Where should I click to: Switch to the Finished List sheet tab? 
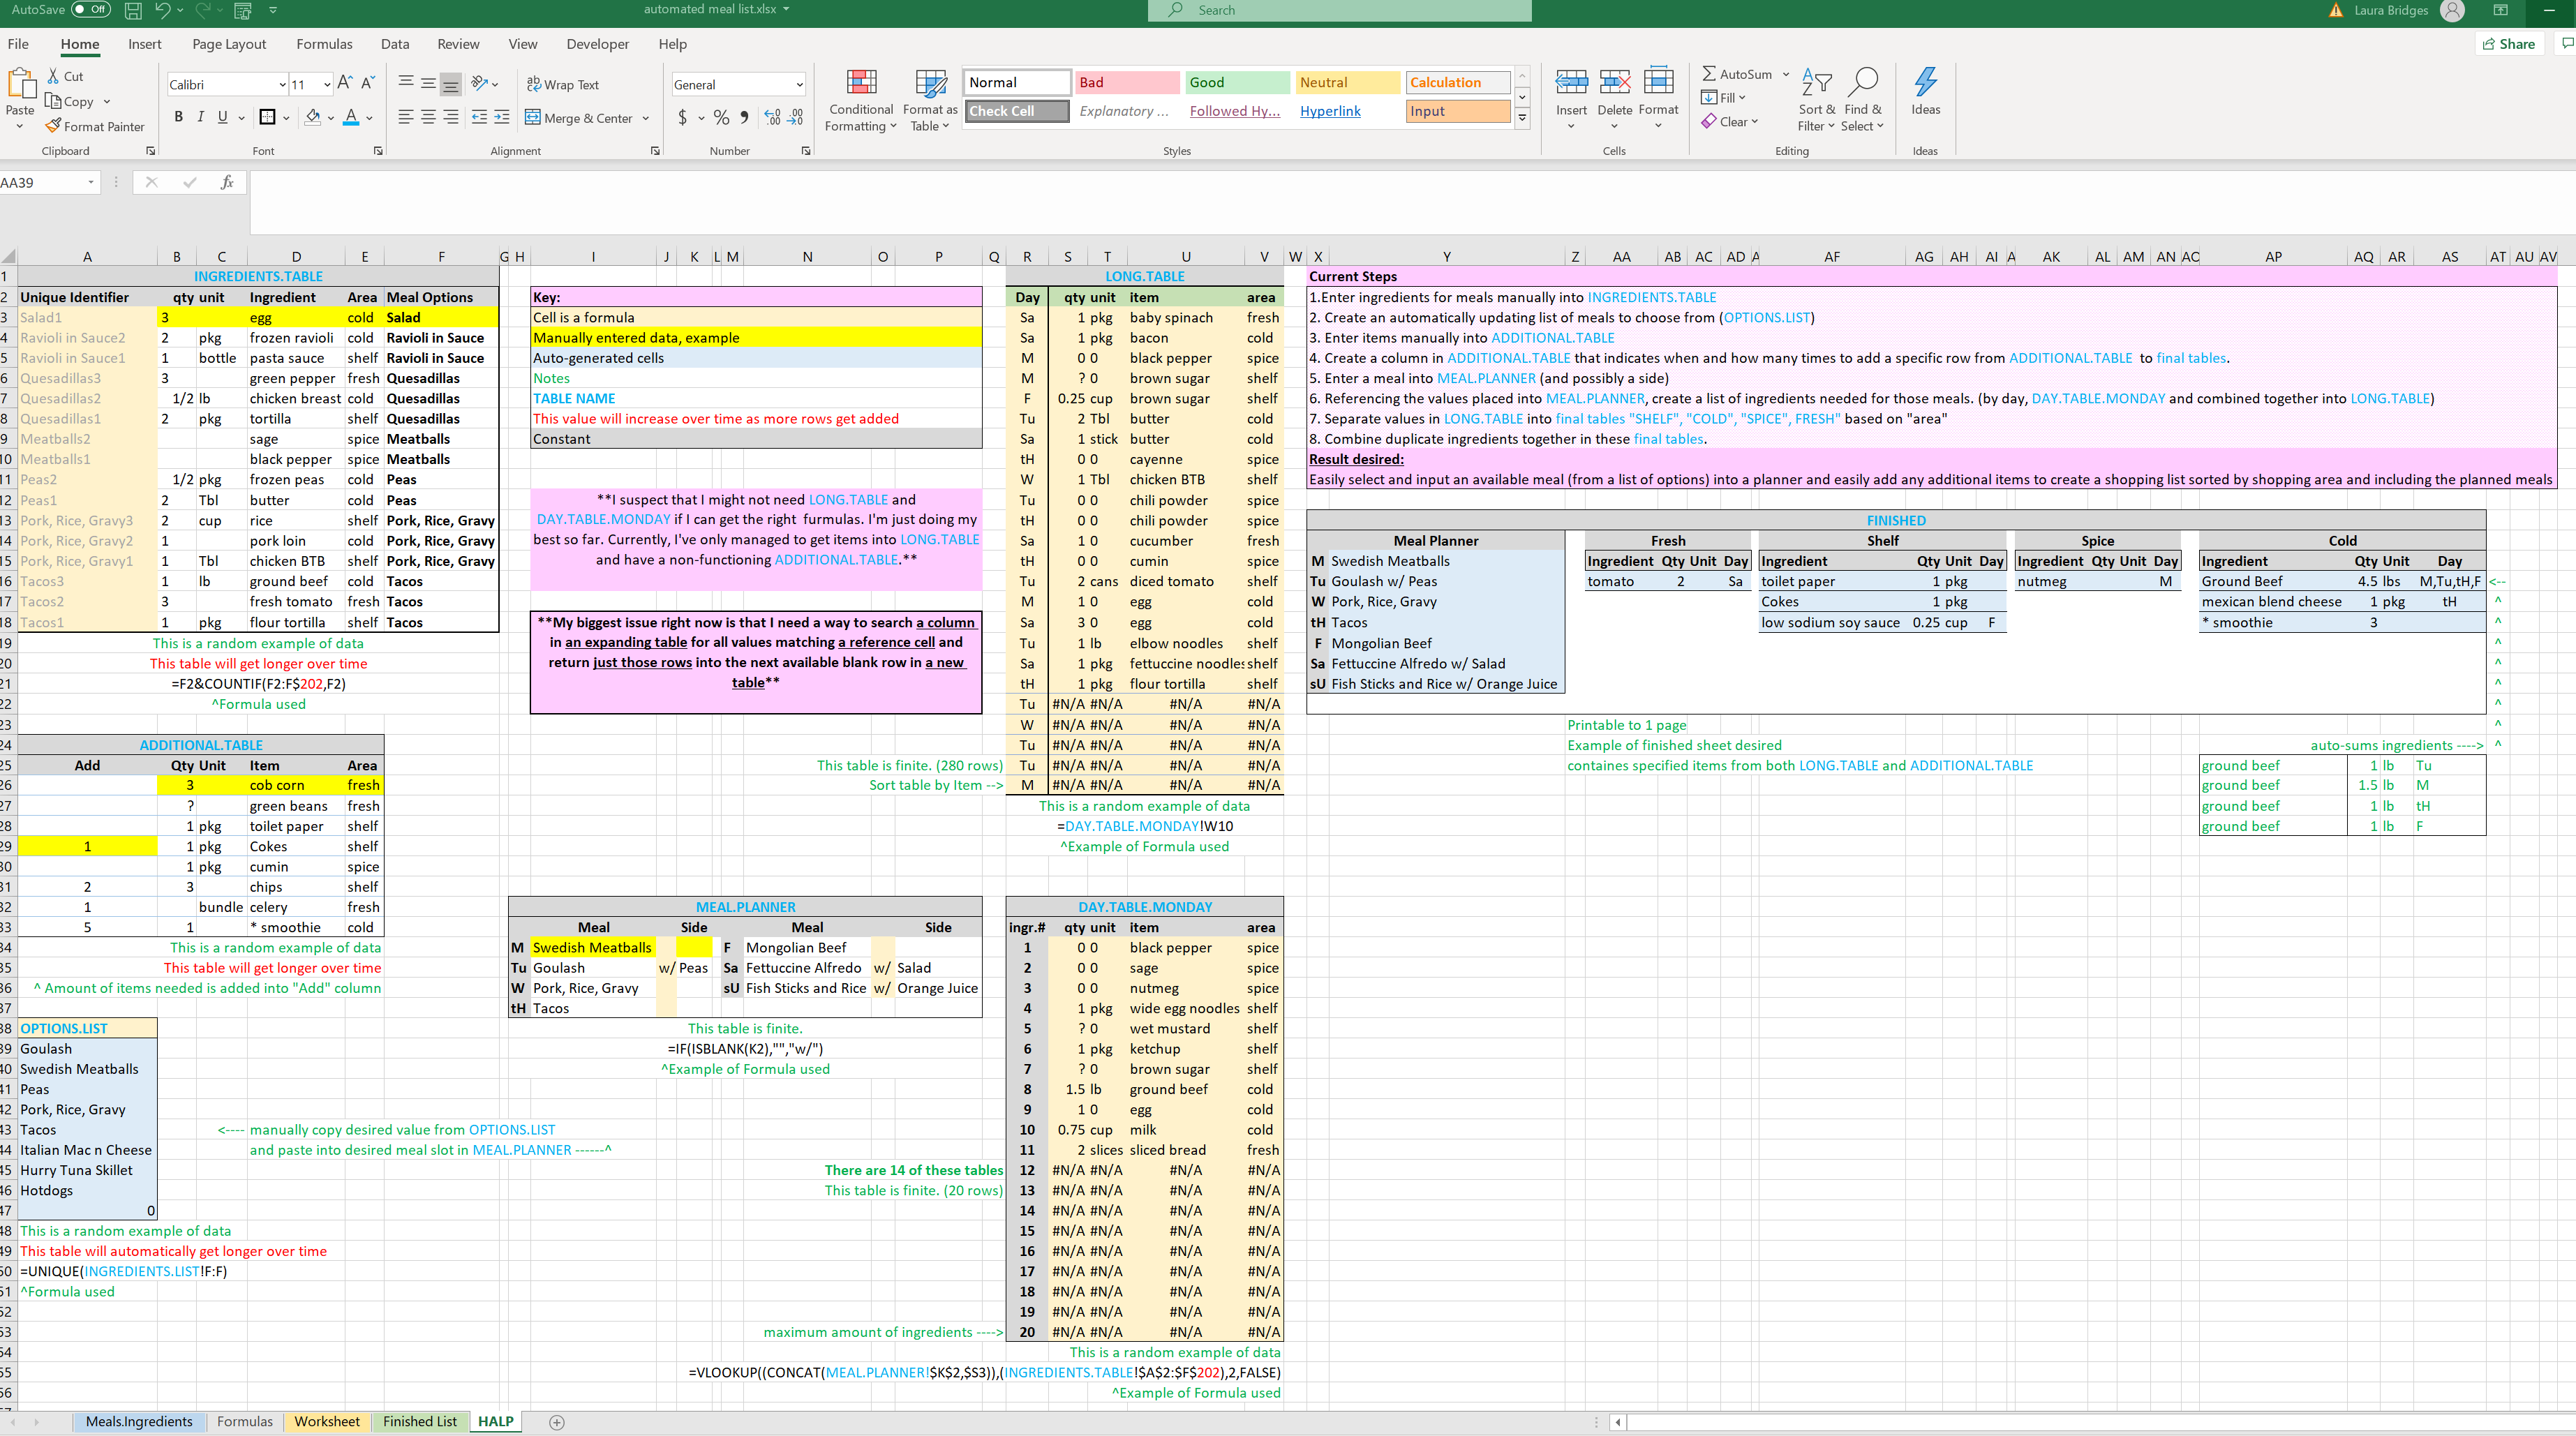(419, 1421)
